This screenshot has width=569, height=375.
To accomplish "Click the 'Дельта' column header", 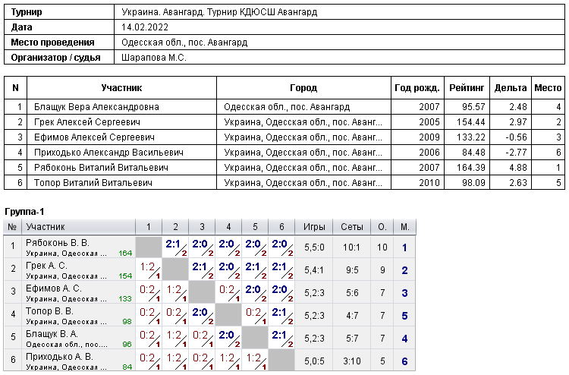I will pyautogui.click(x=511, y=88).
